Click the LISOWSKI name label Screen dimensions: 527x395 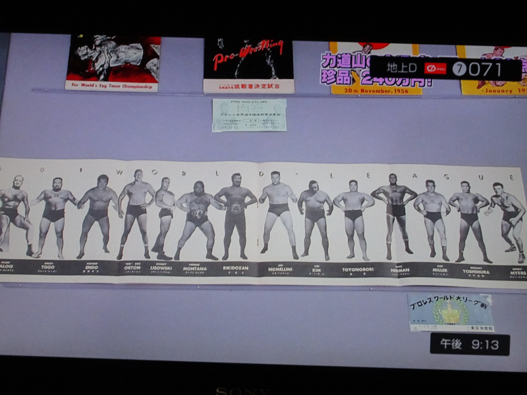pos(161,268)
